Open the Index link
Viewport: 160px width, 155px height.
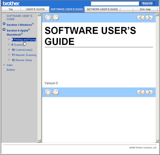10,65
